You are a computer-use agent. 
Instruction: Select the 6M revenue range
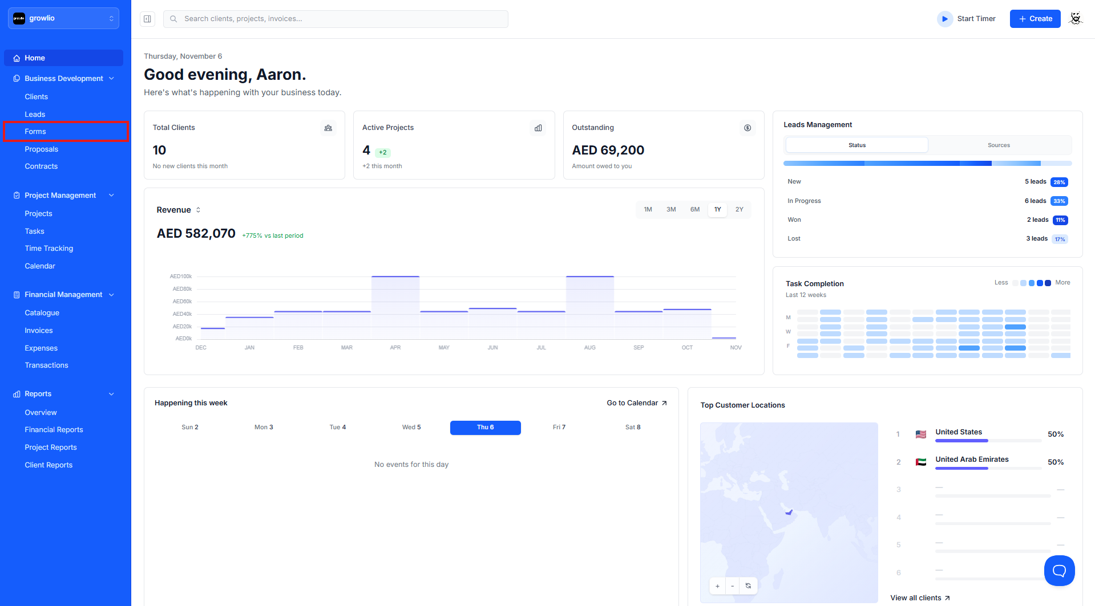point(694,210)
